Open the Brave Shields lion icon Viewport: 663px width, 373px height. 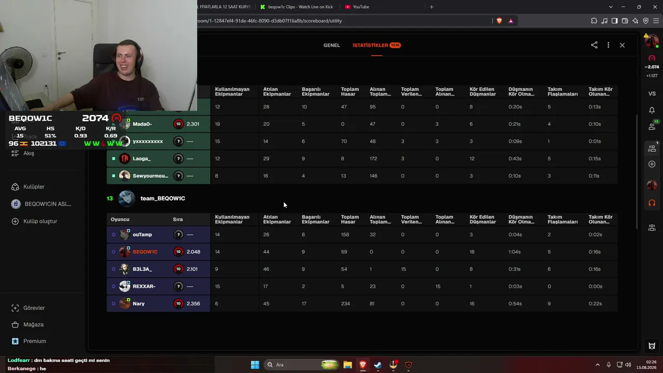tap(499, 21)
